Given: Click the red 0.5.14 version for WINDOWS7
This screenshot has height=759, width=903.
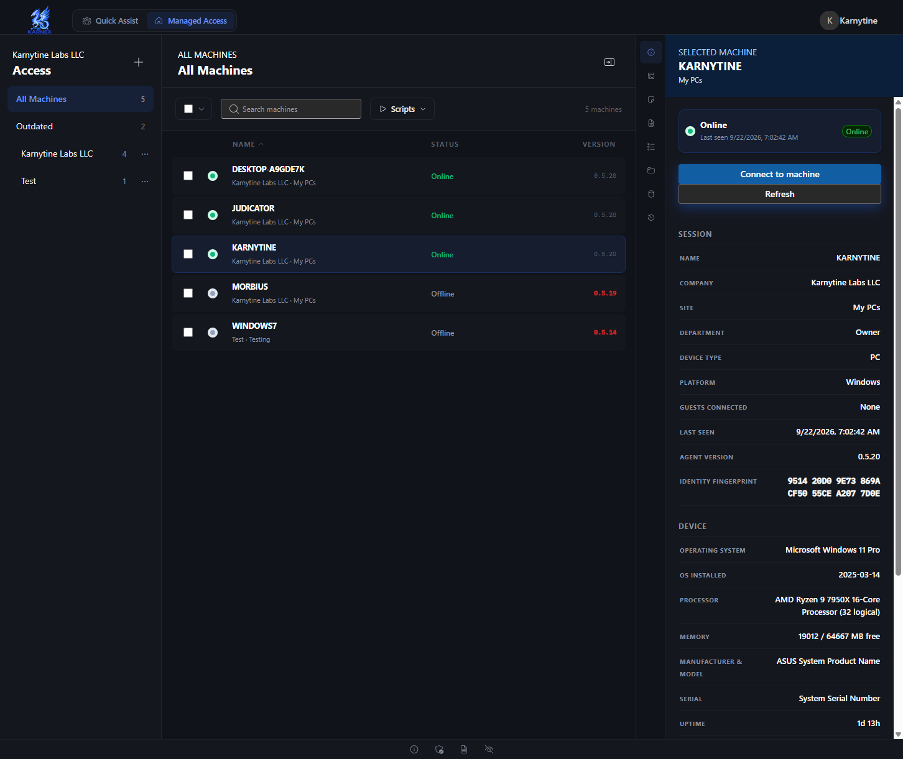Looking at the screenshot, I should click(605, 333).
